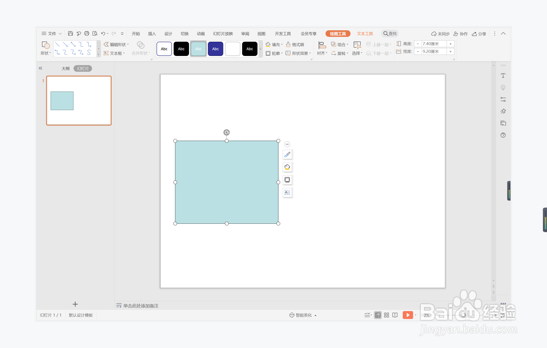Click the Print icon in quick toolbar
The height and width of the screenshot is (348, 547).
(87, 33)
